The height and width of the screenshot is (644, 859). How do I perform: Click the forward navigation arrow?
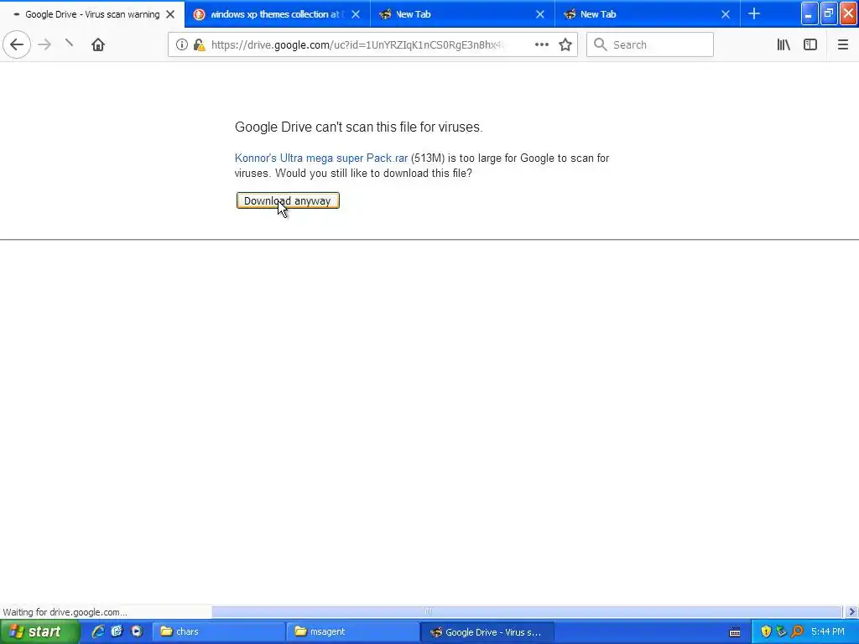44,44
